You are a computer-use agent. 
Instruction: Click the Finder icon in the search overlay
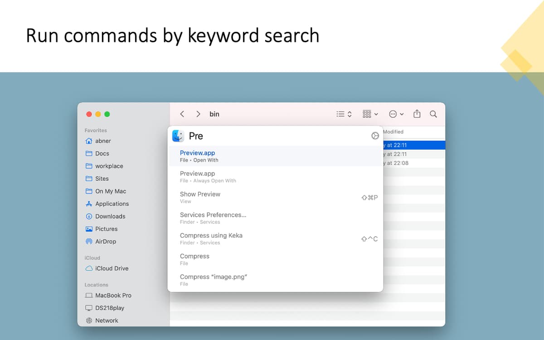tap(177, 135)
